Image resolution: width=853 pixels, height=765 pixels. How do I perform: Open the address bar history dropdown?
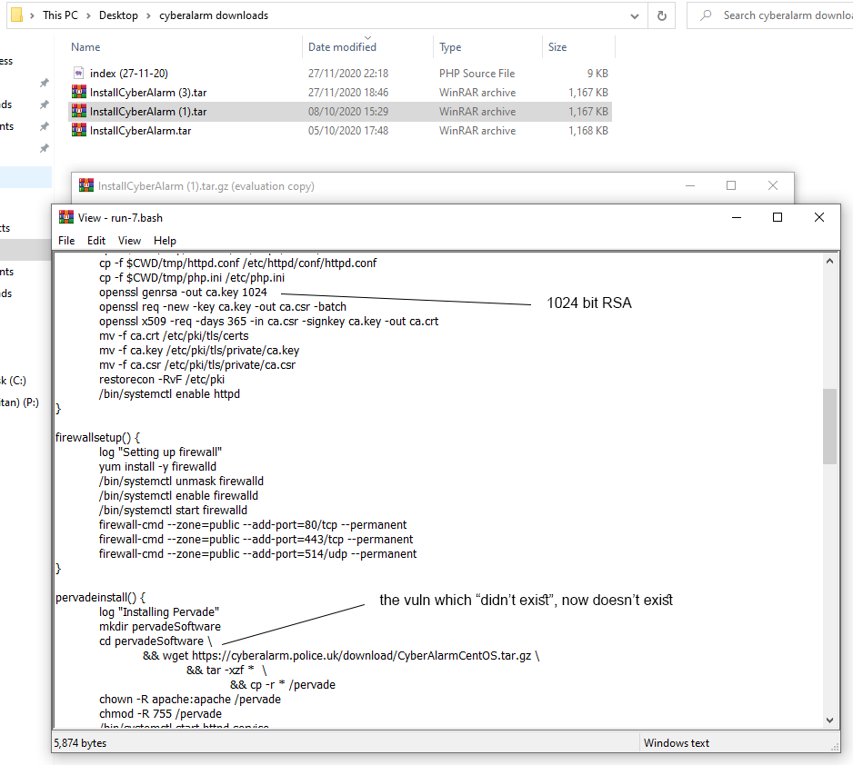[x=636, y=15]
